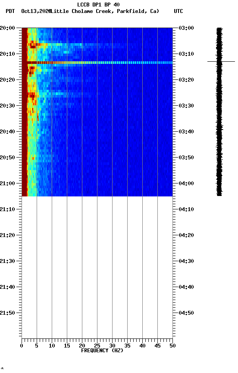Screen dimensions: 238x373
Task: Click the '20' frequency axis label
Action: point(82,346)
